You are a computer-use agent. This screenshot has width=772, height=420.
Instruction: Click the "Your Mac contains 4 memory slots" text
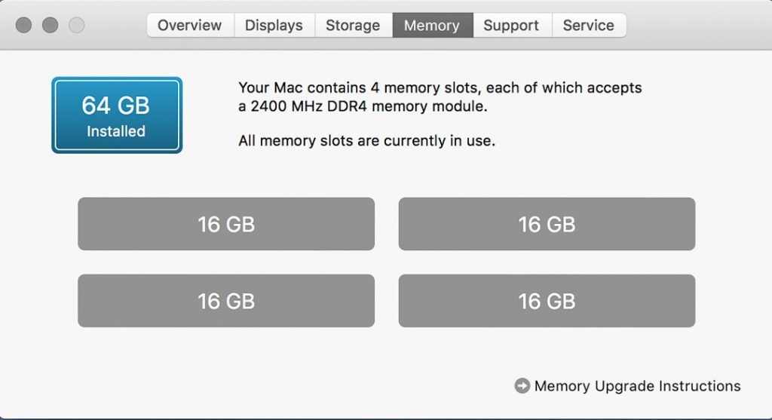pos(440,87)
